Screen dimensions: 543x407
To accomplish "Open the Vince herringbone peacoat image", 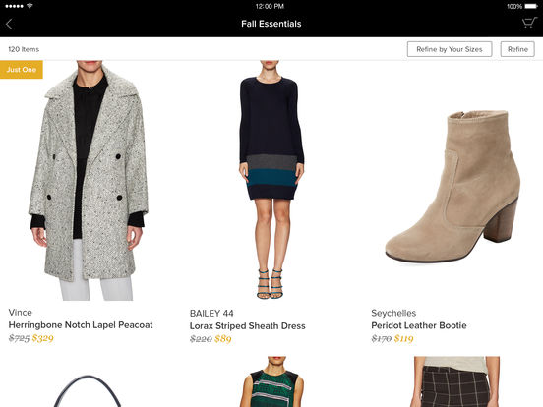I will click(x=89, y=180).
